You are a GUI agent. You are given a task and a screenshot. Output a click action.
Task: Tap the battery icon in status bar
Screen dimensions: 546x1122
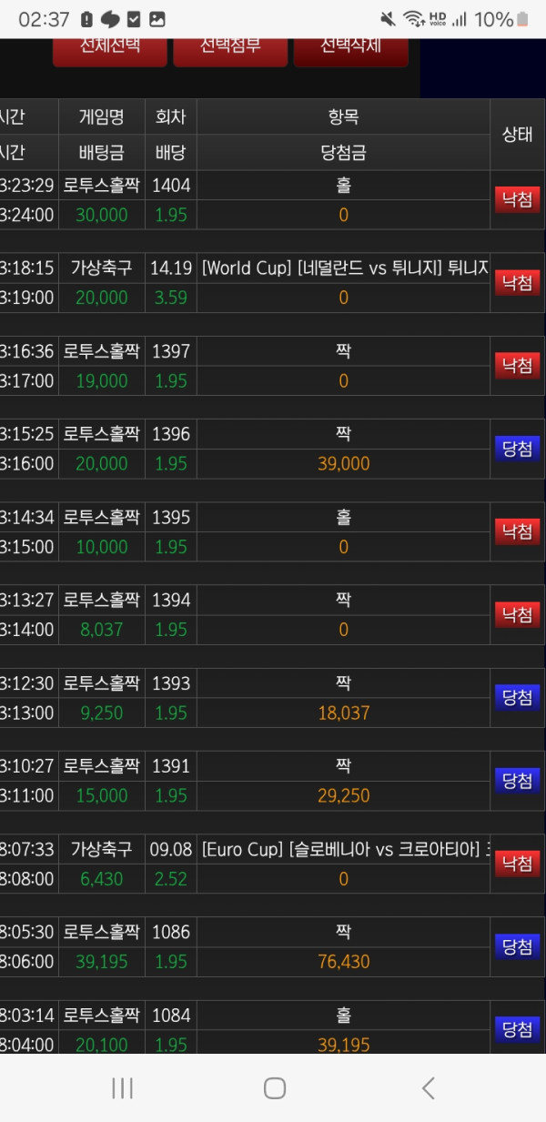(x=522, y=19)
